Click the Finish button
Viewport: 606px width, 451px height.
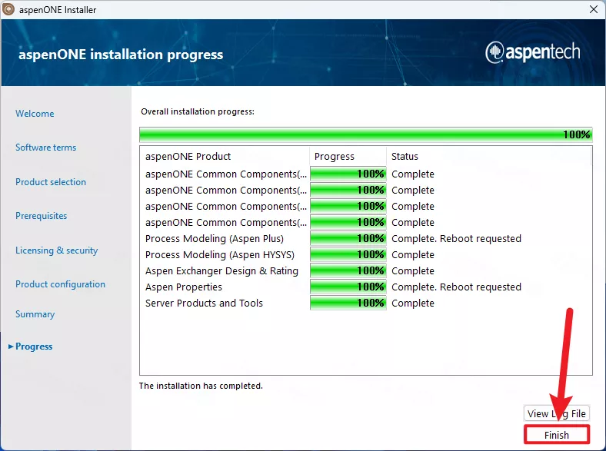557,435
